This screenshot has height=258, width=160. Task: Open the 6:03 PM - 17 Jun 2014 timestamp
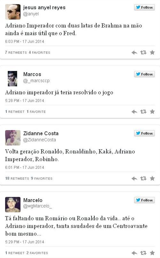point(25,42)
